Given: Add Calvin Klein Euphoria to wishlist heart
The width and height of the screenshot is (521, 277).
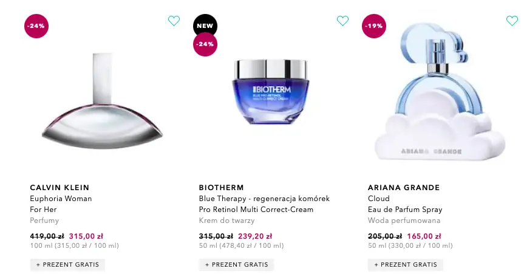Looking at the screenshot, I should point(174,21).
